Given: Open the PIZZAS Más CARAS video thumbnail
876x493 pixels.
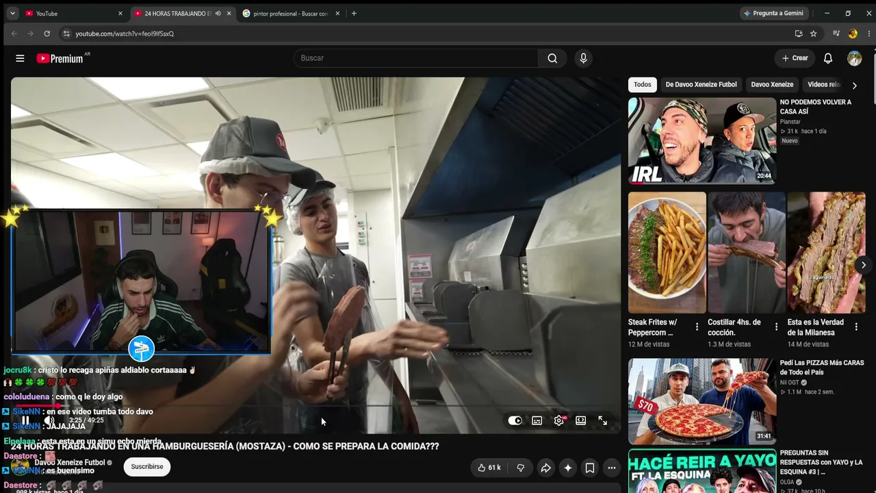Looking at the screenshot, I should [x=702, y=401].
